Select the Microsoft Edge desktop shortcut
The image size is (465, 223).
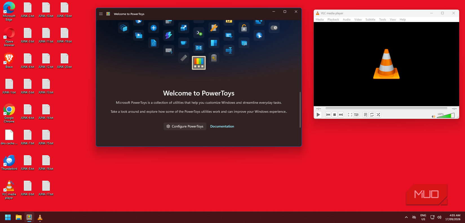[9, 11]
